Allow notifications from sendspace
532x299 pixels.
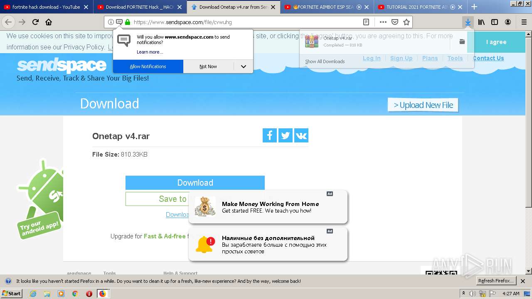tap(148, 66)
